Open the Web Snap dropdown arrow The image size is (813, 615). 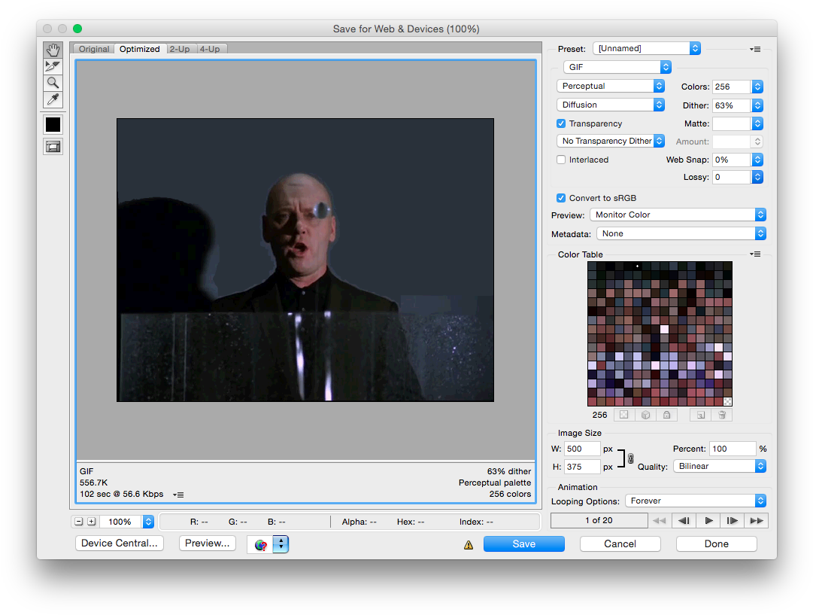[757, 160]
